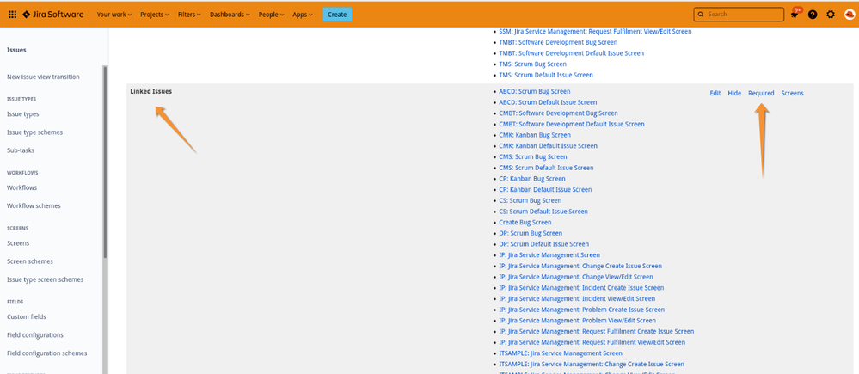Open DP: Scrum Default Issue Screen
Image resolution: width=859 pixels, height=374 pixels.
tap(544, 245)
